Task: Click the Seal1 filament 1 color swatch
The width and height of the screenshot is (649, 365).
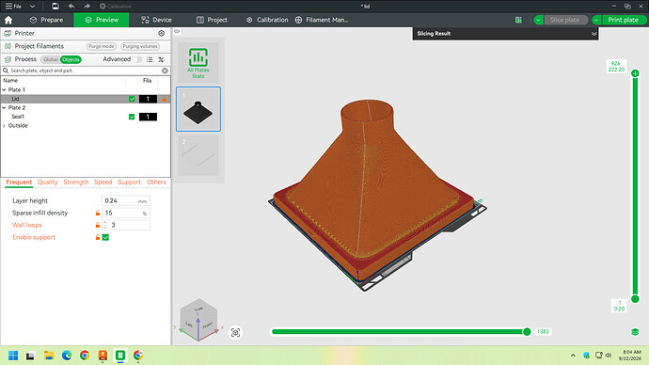Action: click(x=148, y=117)
